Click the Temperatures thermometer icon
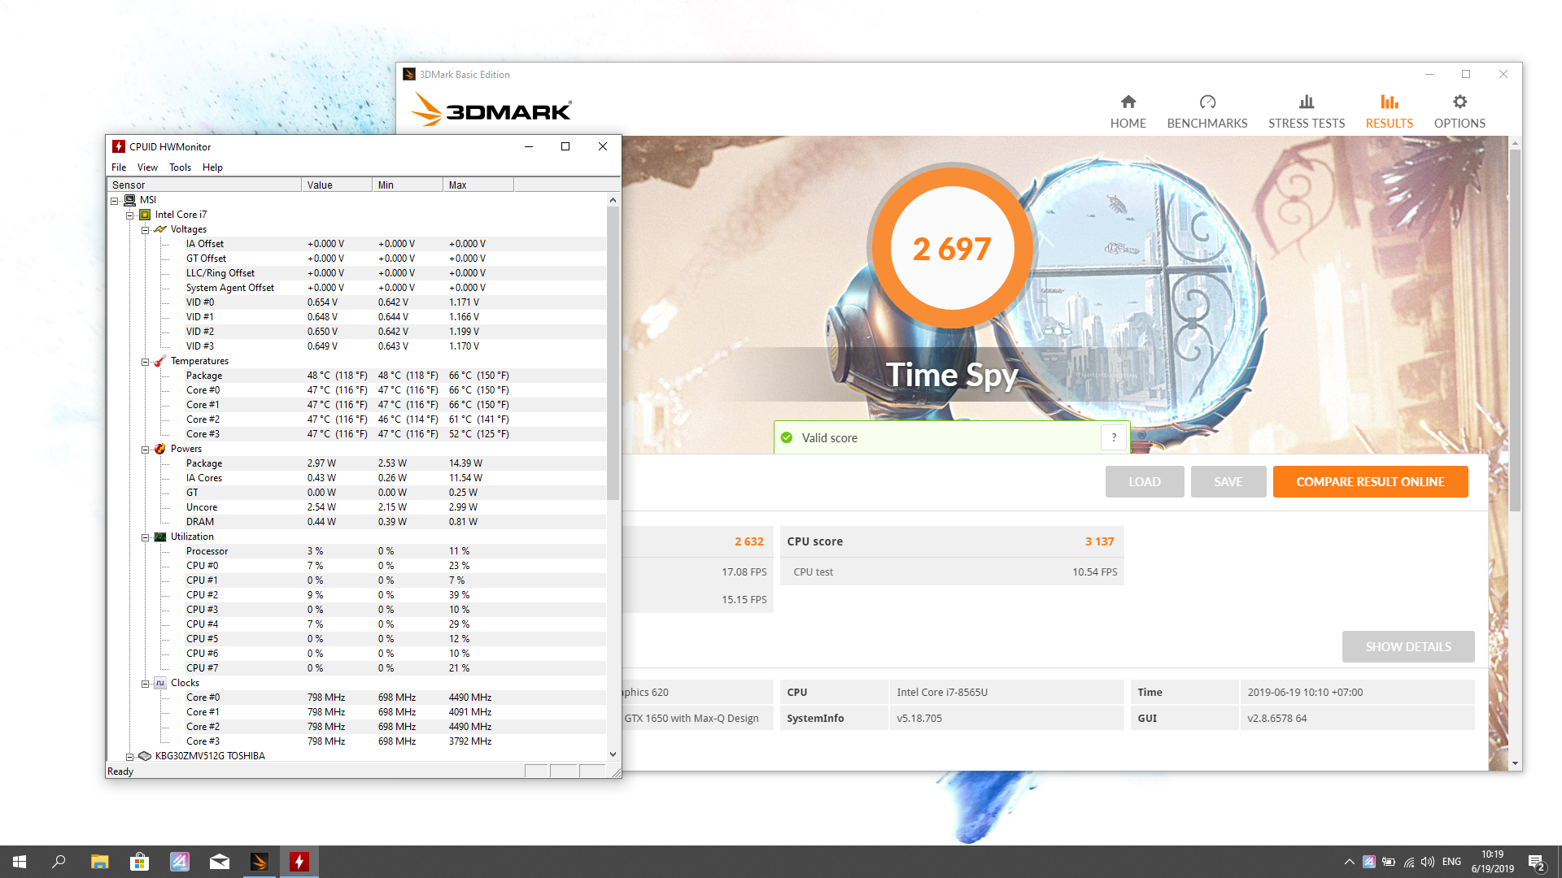The image size is (1562, 878). point(160,361)
